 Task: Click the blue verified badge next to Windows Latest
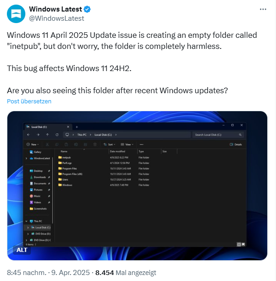click(x=87, y=9)
